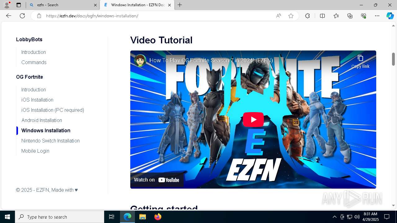Copy the video link
The height and width of the screenshot is (223, 397).
click(x=360, y=61)
